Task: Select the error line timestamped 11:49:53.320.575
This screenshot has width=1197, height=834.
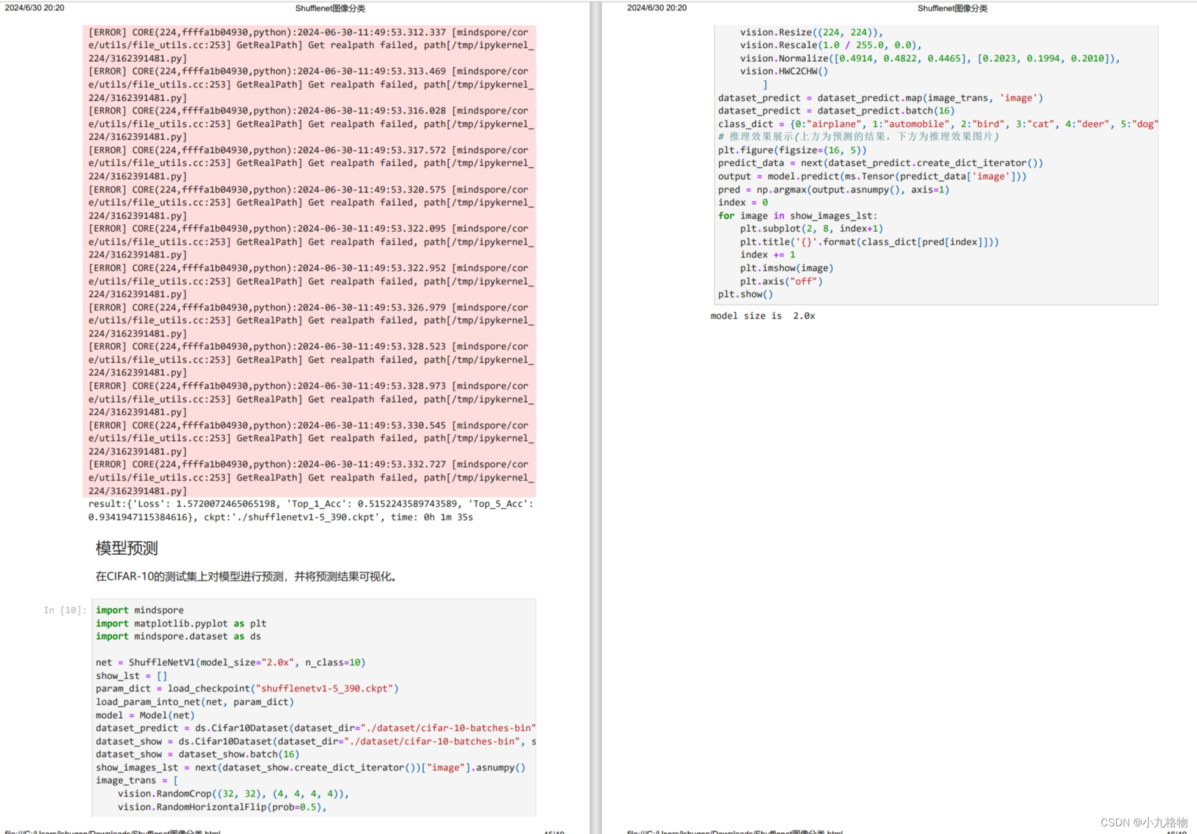Action: pyautogui.click(x=308, y=190)
